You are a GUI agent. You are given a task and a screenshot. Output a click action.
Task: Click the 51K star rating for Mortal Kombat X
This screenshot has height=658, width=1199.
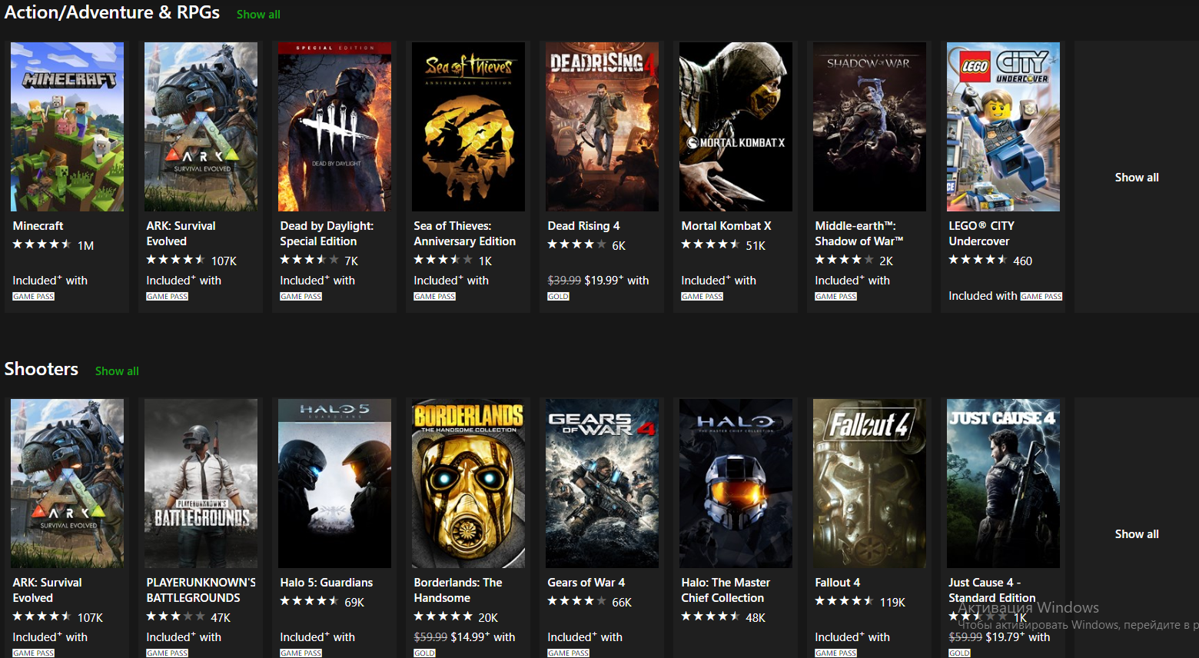click(x=723, y=245)
